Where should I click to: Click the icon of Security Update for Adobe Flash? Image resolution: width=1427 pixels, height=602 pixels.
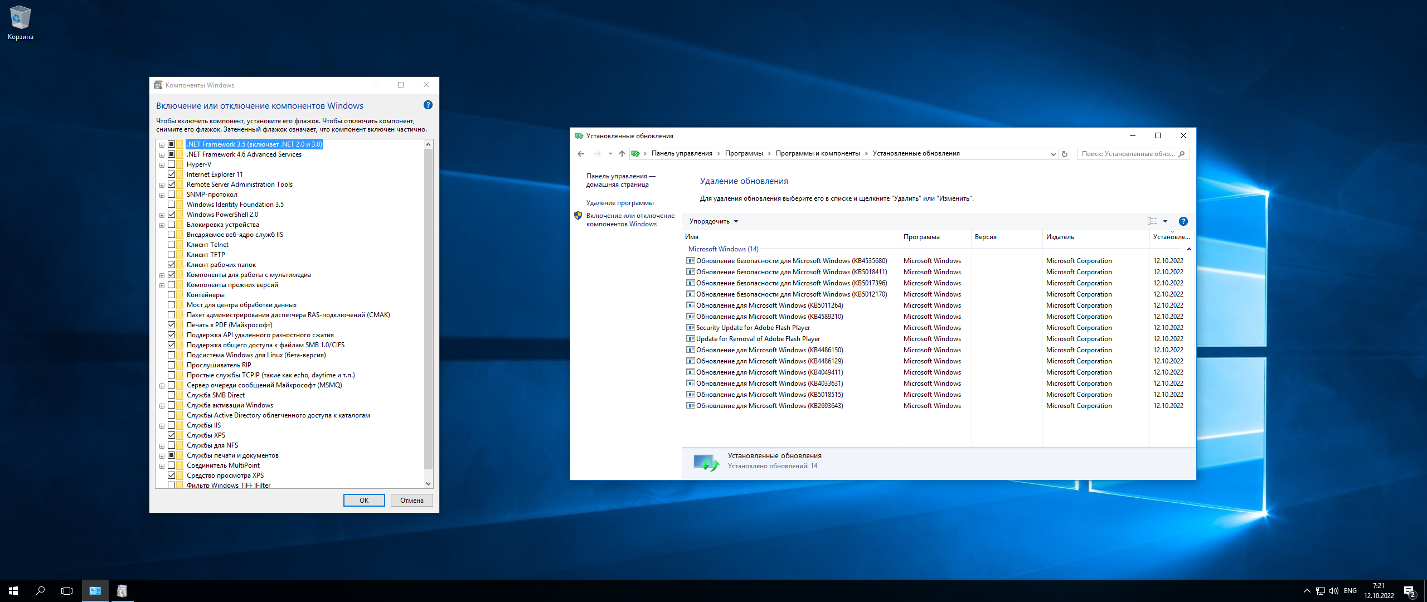(691, 328)
